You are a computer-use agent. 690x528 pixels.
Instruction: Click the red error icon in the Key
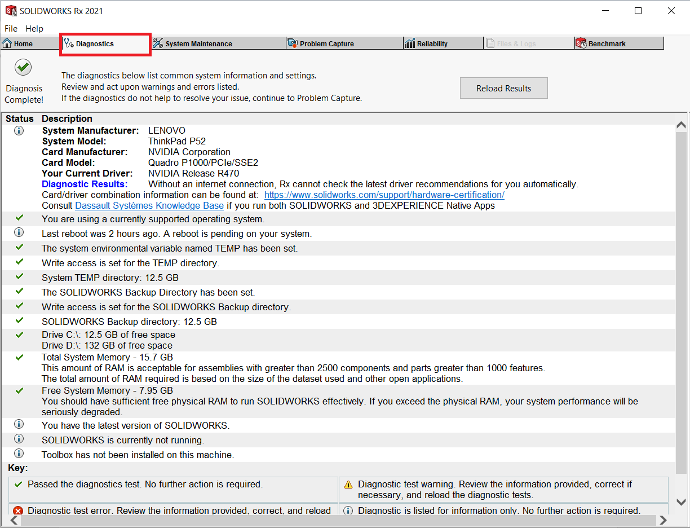click(x=18, y=511)
